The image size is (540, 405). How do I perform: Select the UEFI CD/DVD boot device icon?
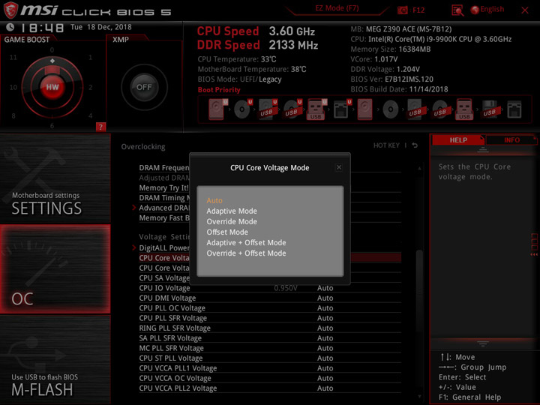[x=242, y=109]
